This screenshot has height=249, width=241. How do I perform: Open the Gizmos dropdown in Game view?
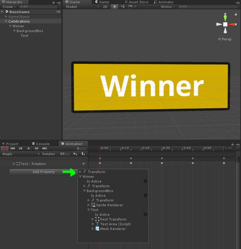point(167,6)
